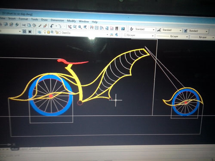Click the Undo arrow icon
215x161 pixels.
[52, 26]
